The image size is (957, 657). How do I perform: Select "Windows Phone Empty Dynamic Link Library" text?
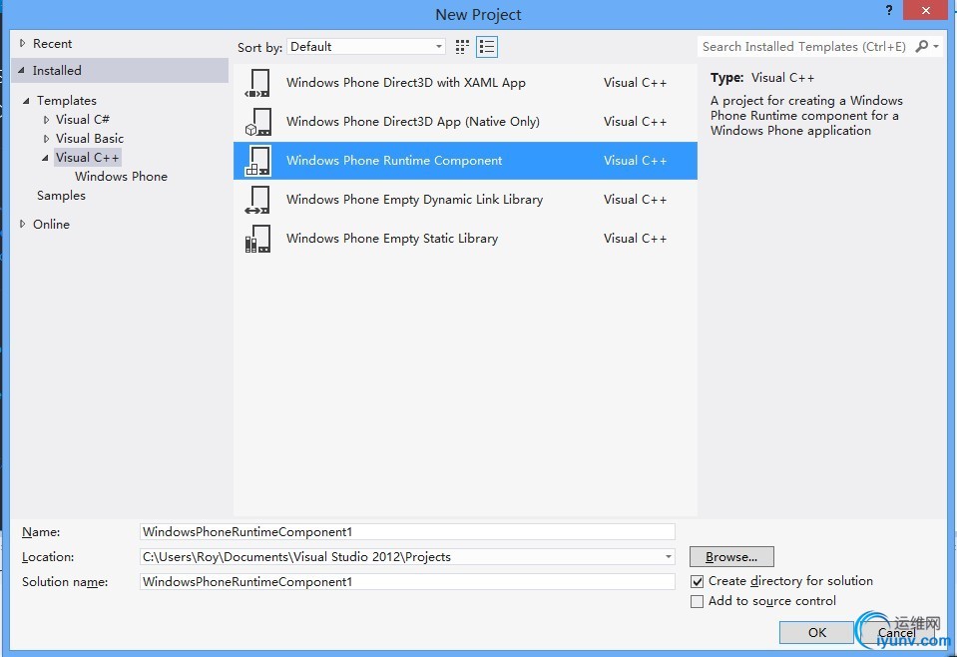pos(414,200)
